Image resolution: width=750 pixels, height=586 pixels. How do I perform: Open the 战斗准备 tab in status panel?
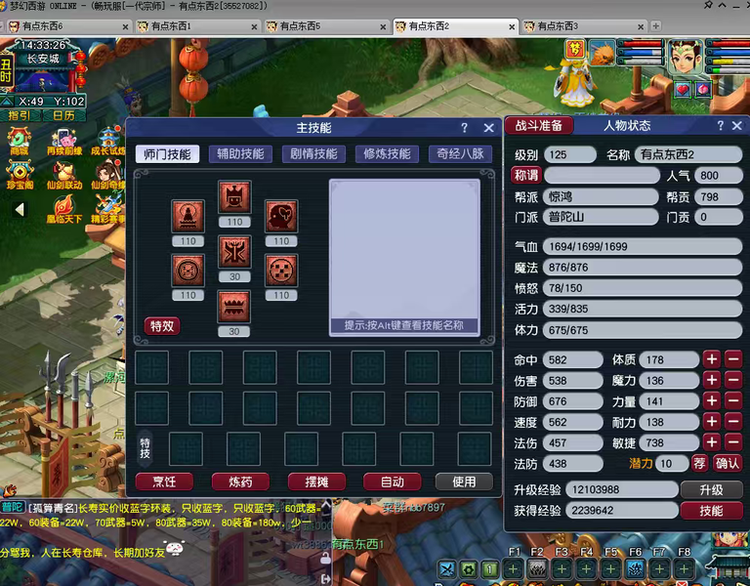point(539,126)
